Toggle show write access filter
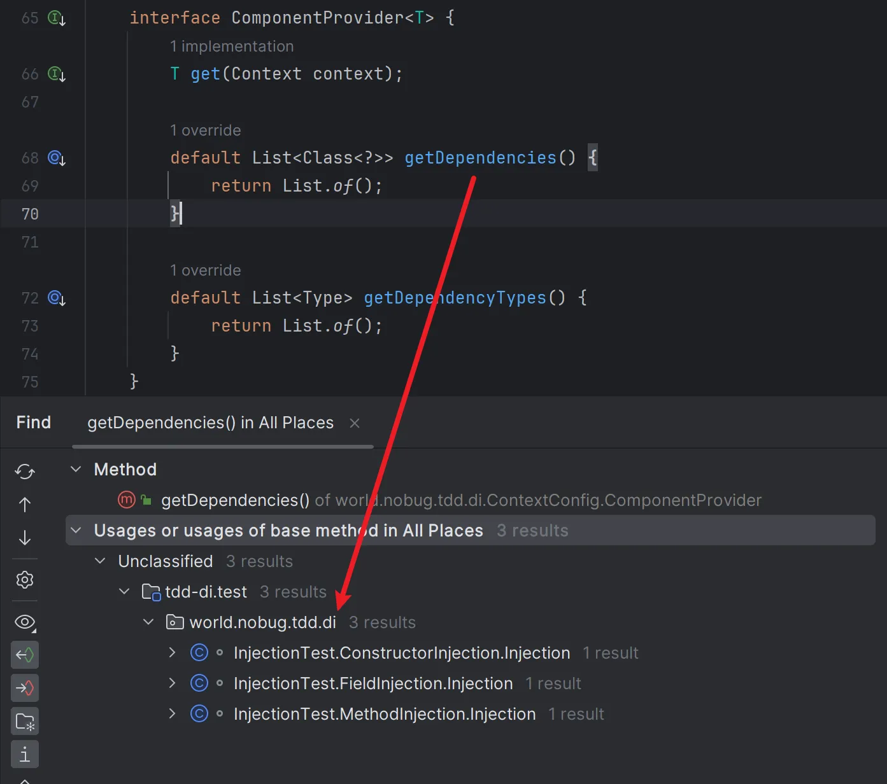Image resolution: width=887 pixels, height=784 pixels. click(25, 688)
